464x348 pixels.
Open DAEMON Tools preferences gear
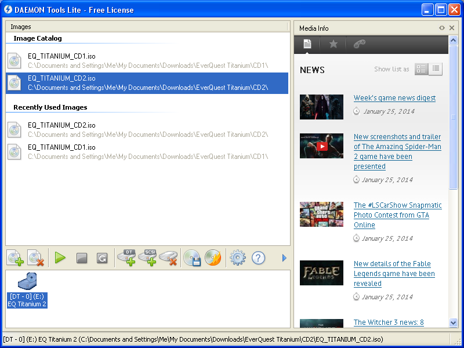click(x=237, y=258)
